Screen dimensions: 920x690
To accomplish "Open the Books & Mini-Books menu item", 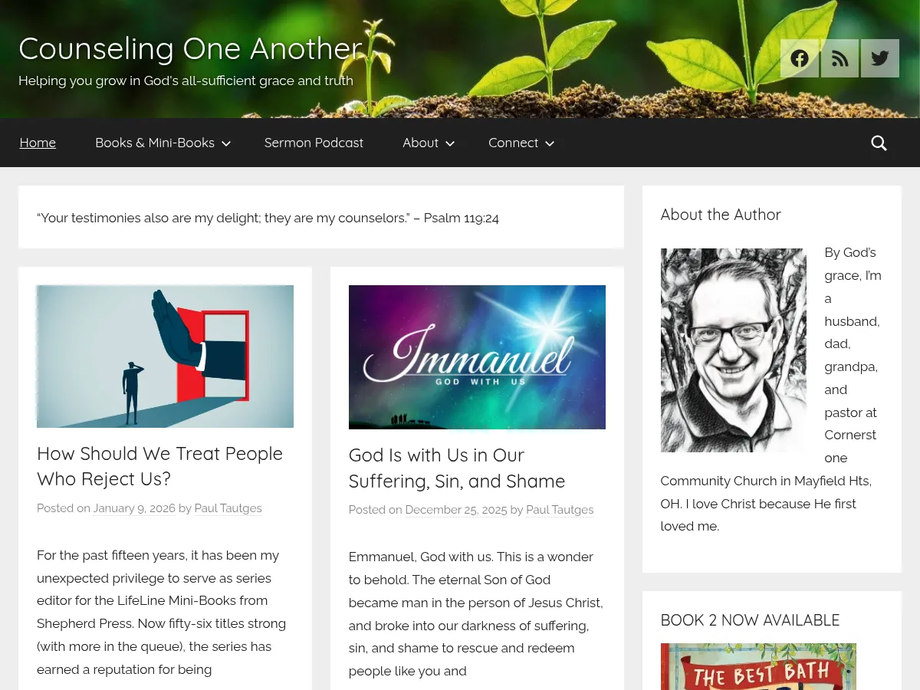I will pyautogui.click(x=155, y=143).
